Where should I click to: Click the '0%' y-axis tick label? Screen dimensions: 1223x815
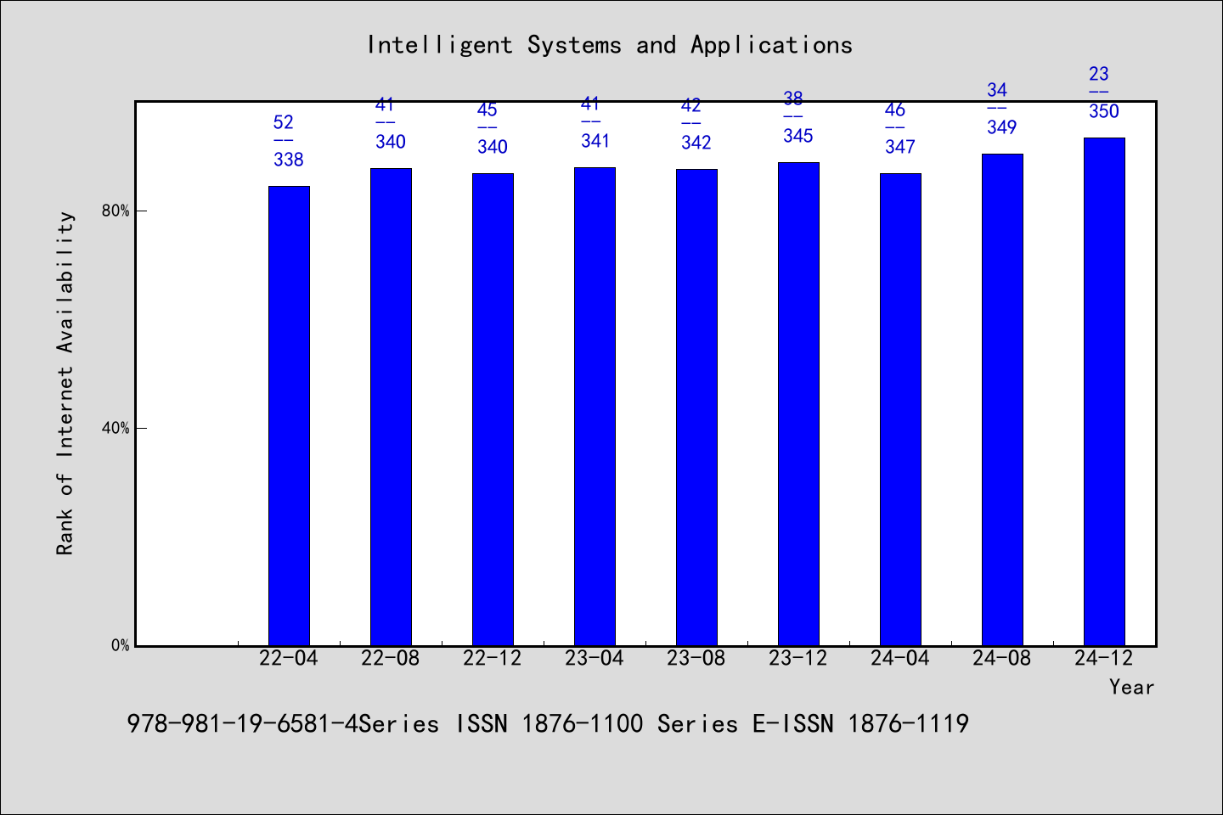[x=120, y=645]
